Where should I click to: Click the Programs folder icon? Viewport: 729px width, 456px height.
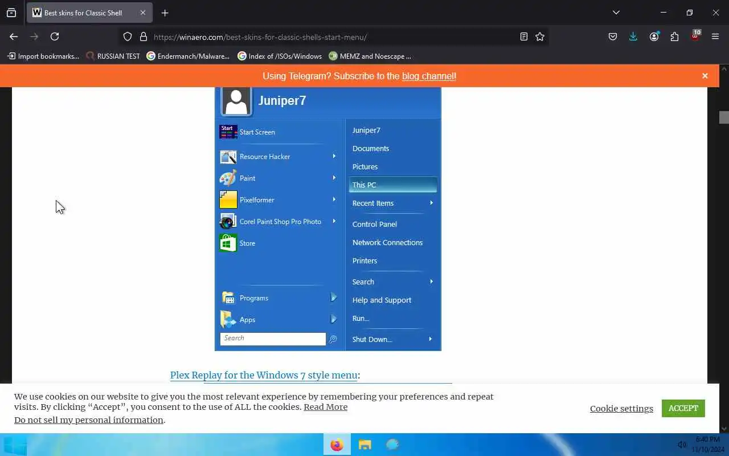click(x=228, y=298)
